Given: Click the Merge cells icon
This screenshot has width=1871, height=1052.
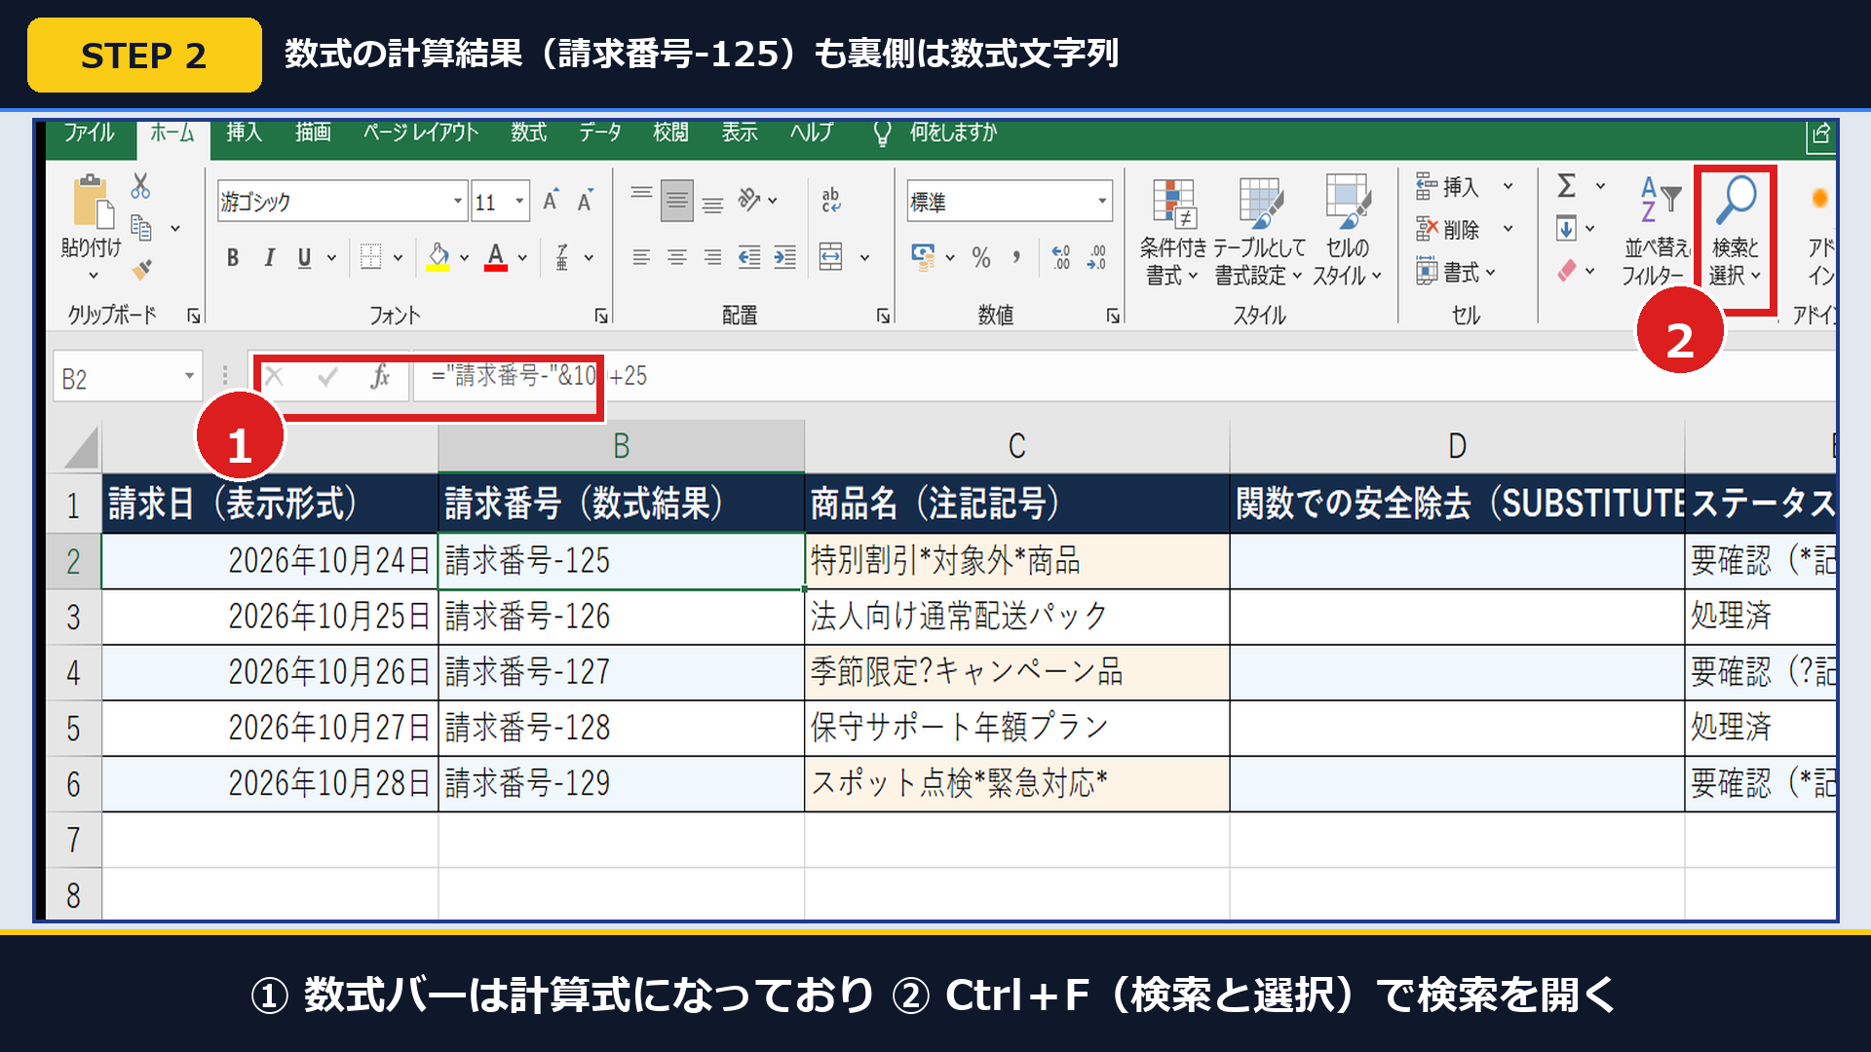Looking at the screenshot, I should 830,257.
